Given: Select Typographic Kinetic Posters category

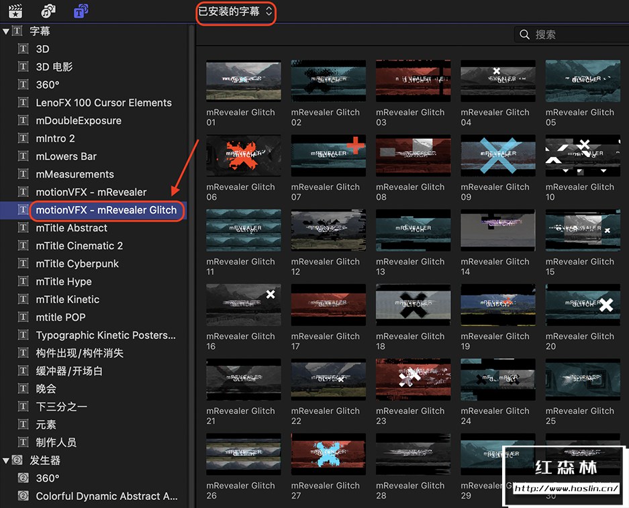Looking at the screenshot, I should (106, 335).
